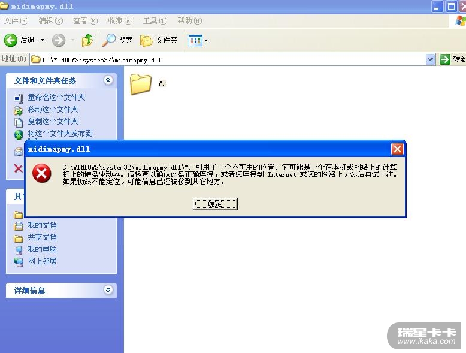
Task: Open My Computer (我的电脑) link
Action: [x=42, y=249]
